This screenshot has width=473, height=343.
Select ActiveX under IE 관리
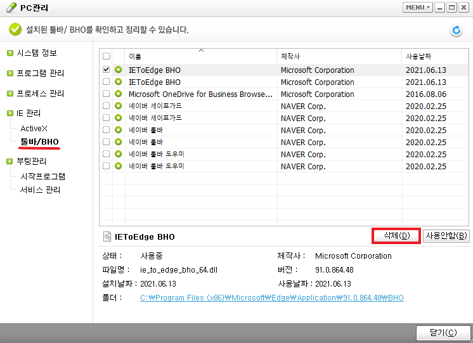point(34,129)
